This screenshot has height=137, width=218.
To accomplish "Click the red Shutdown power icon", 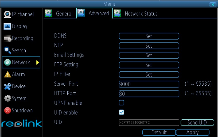I will (x=7, y=111).
